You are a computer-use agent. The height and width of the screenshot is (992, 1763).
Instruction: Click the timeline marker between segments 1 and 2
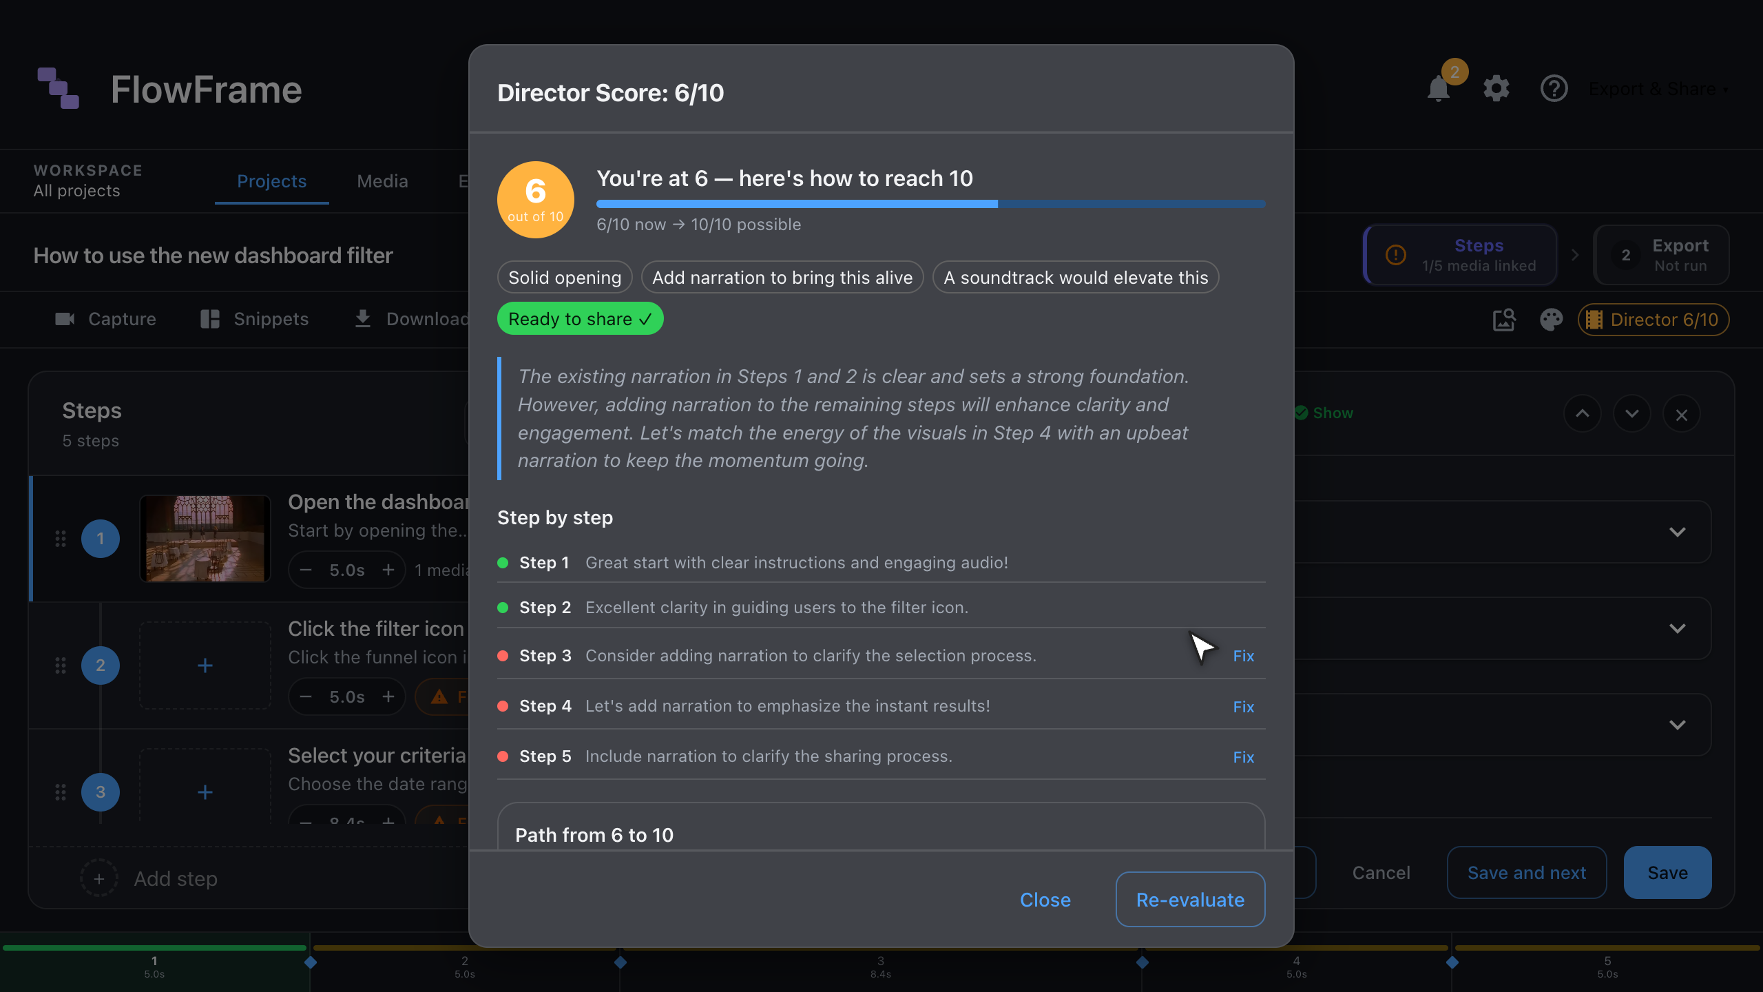[311, 962]
